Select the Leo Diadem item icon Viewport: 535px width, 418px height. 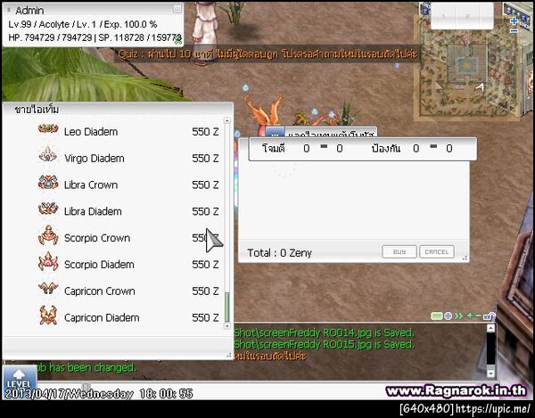[48, 129]
